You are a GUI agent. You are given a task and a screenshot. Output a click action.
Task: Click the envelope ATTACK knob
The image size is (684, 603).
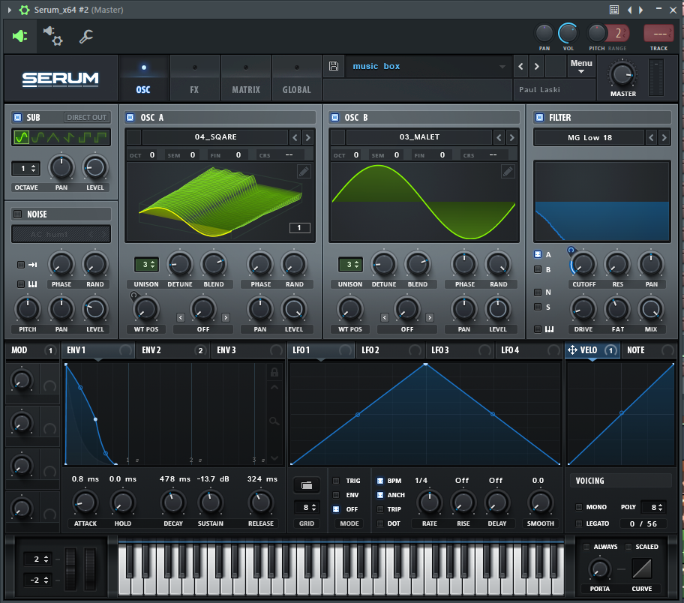(x=85, y=502)
